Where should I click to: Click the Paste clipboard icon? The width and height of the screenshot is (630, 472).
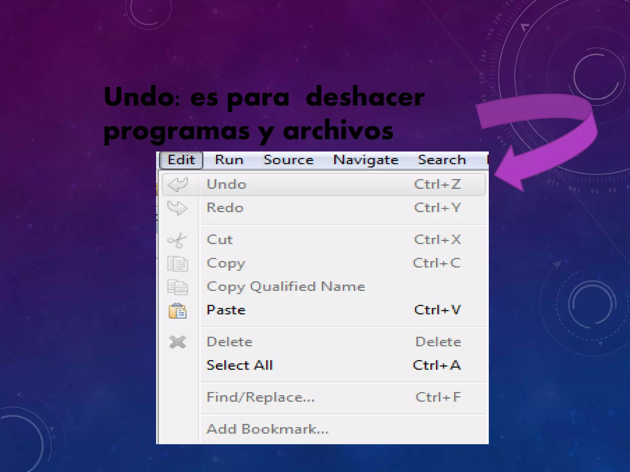point(177,311)
